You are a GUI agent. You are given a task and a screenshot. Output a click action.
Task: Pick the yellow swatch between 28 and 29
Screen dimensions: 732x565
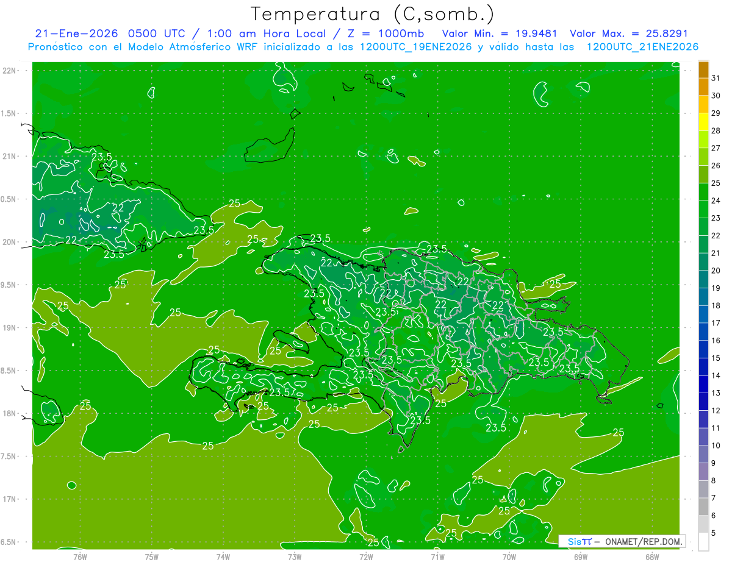(703, 122)
